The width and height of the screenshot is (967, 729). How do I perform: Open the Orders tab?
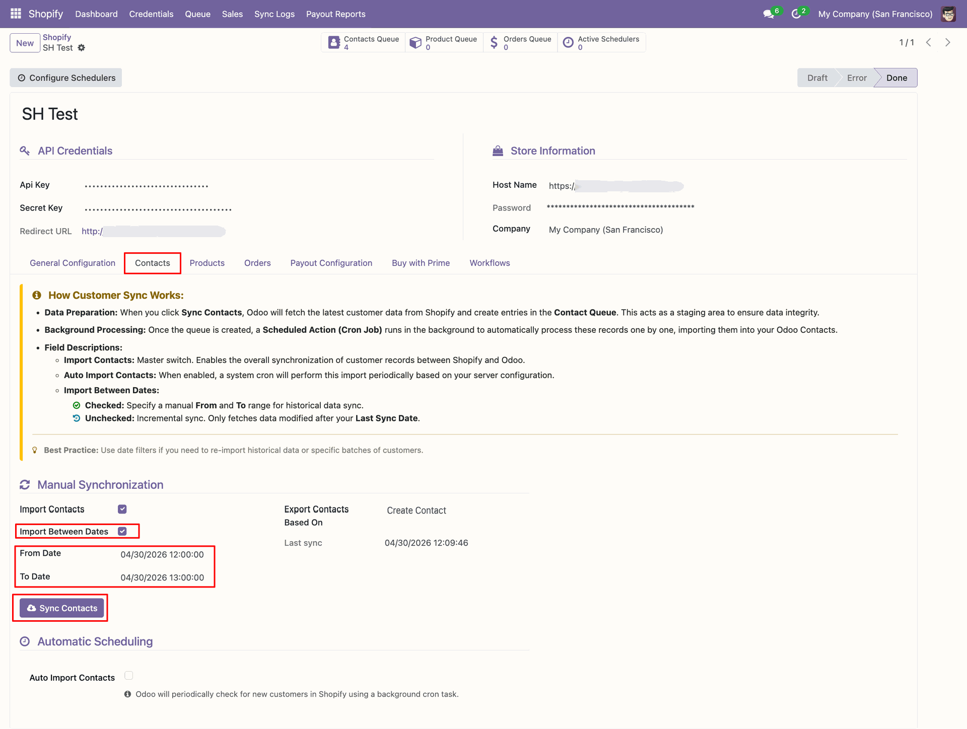257,263
